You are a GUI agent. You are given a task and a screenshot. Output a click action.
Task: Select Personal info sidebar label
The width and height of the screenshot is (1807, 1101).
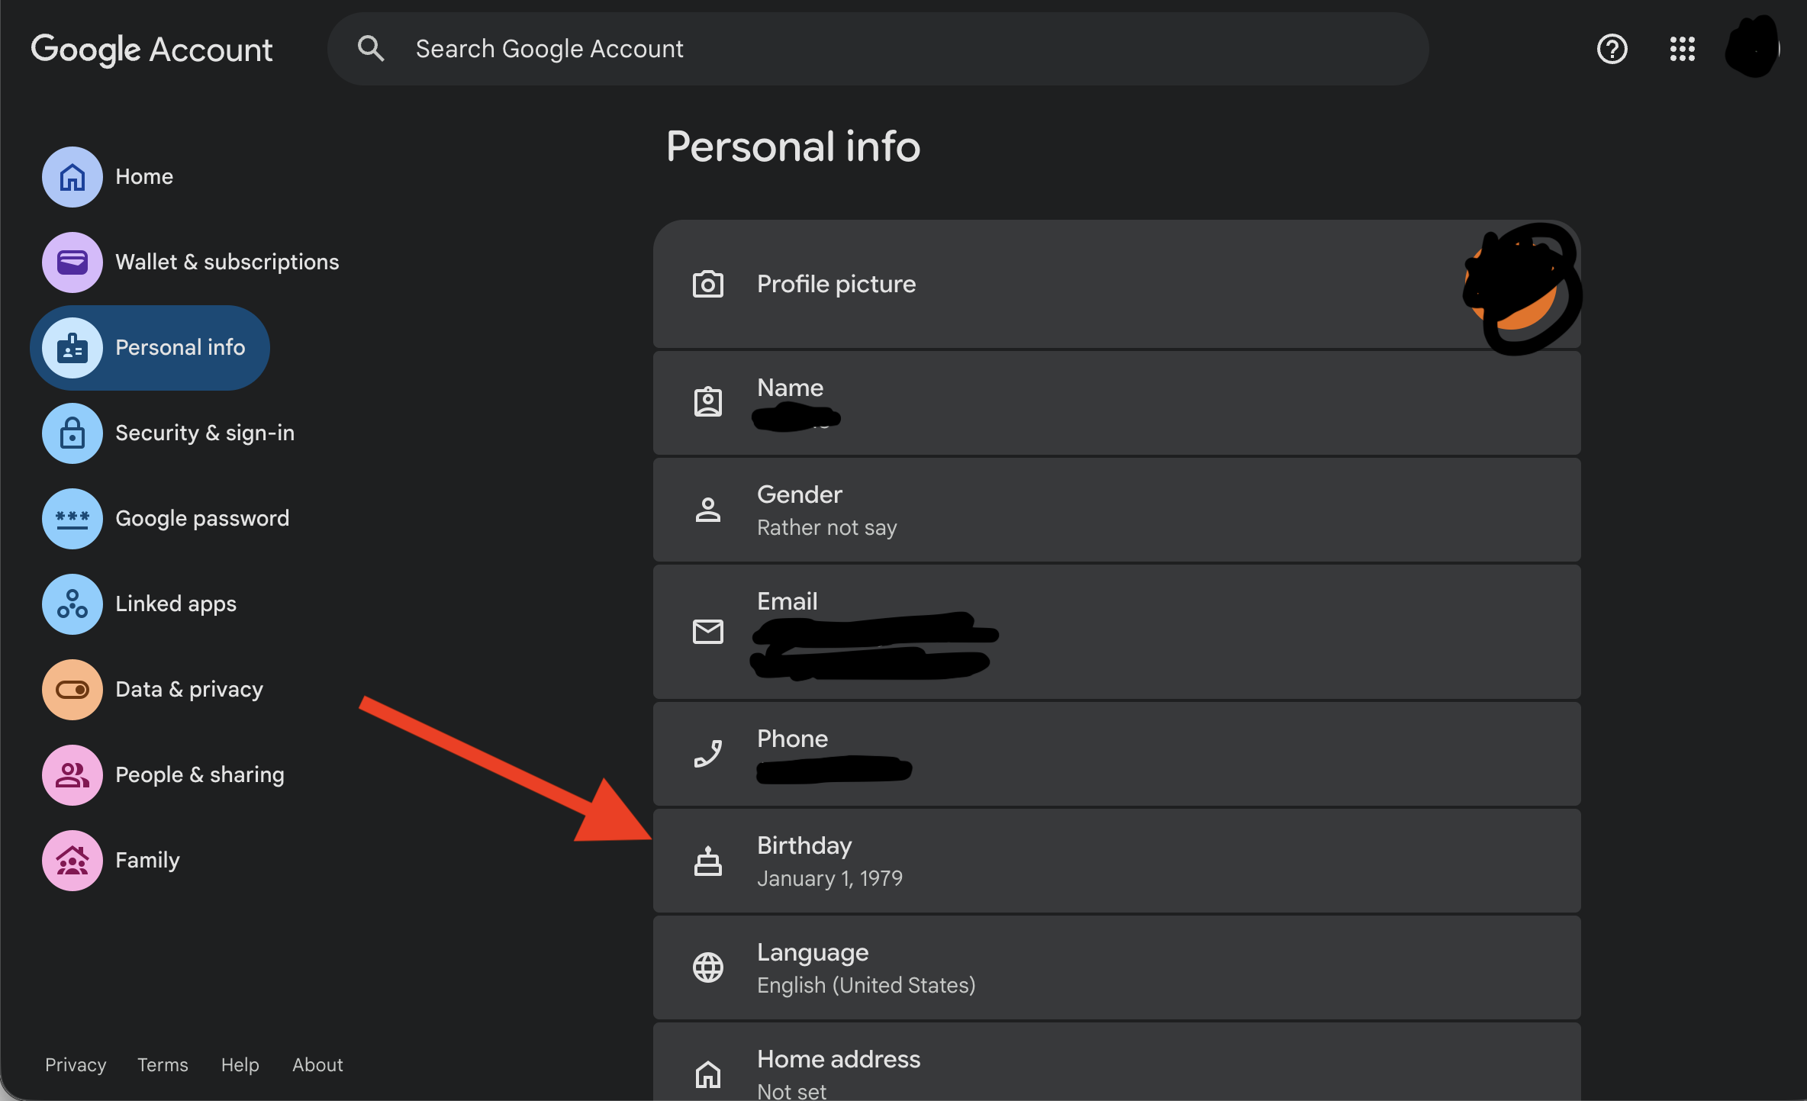point(180,348)
